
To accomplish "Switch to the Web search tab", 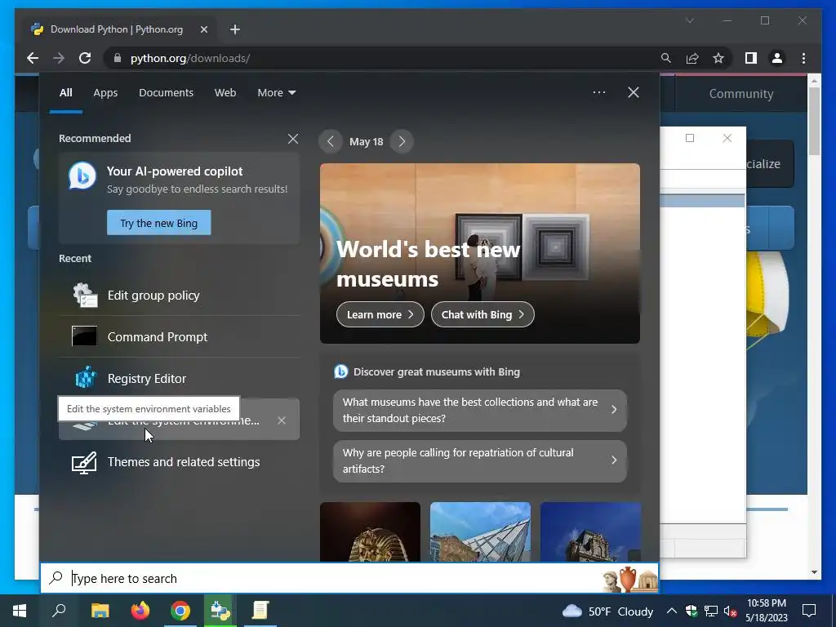I will [x=225, y=93].
